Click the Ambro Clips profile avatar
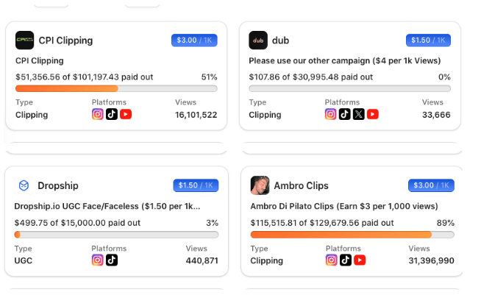This screenshot has height=295, width=481. coord(259,185)
